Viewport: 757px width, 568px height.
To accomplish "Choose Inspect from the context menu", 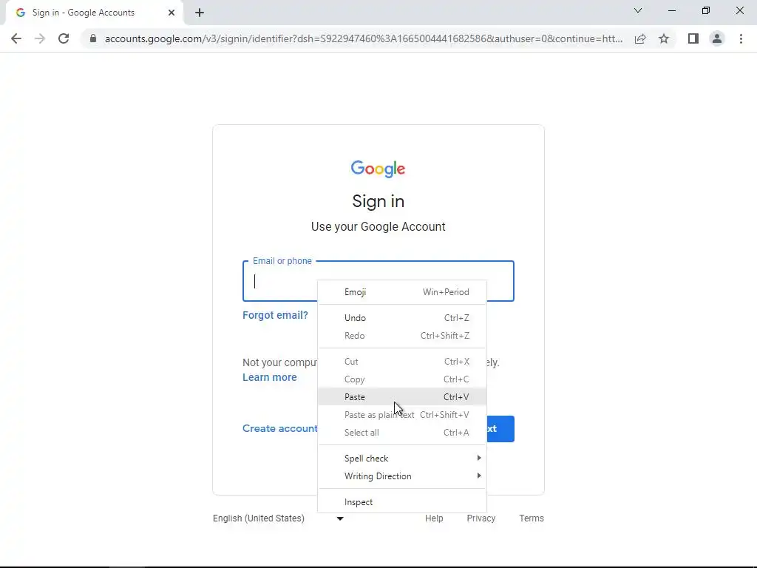I will (401, 502).
